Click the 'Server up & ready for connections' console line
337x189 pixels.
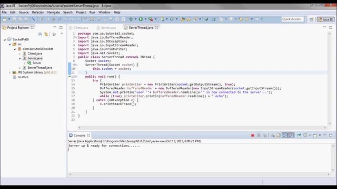pos(104,146)
